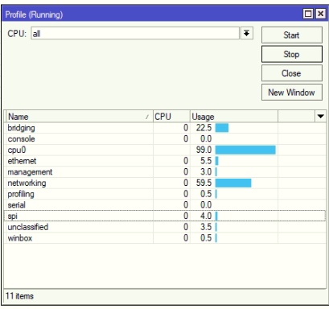Sort by the Name column header
The image size is (329, 309).
79,117
